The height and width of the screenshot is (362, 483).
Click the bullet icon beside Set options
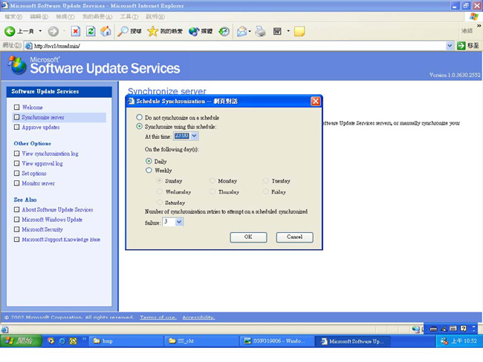(16, 173)
